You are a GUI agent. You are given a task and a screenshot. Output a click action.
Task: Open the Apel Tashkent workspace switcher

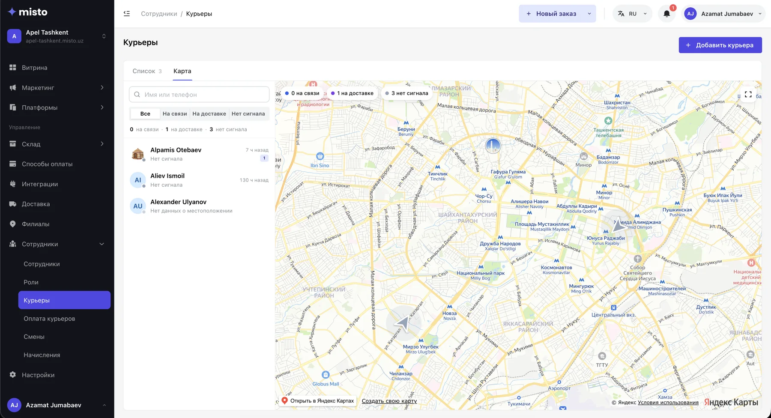[x=57, y=36]
